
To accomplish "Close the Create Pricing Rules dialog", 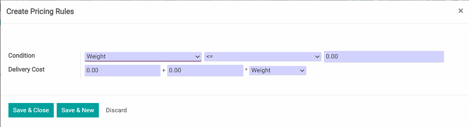I will click(x=461, y=11).
